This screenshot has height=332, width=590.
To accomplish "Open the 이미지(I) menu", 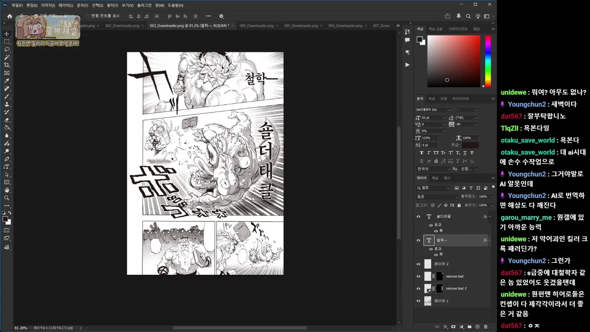I will (x=48, y=5).
